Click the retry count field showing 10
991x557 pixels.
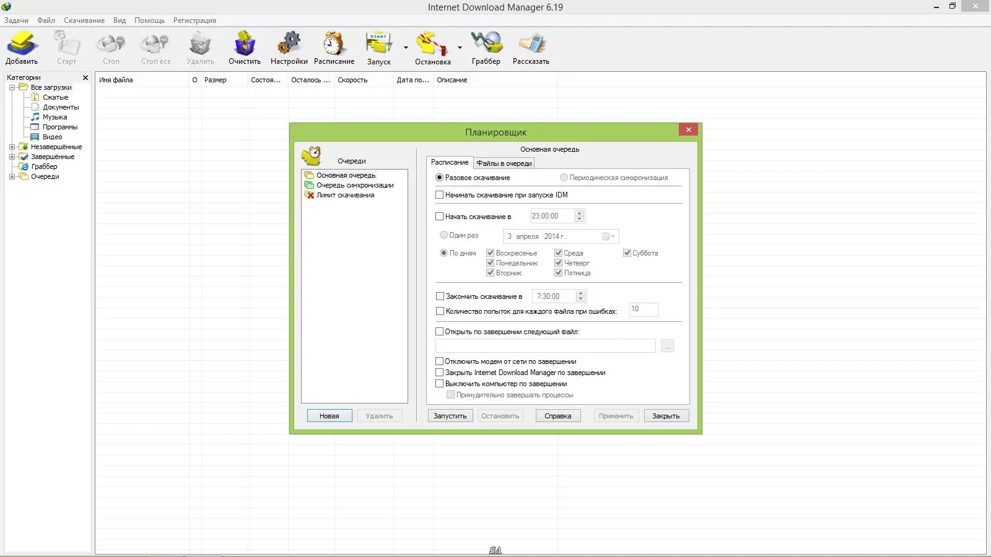644,309
